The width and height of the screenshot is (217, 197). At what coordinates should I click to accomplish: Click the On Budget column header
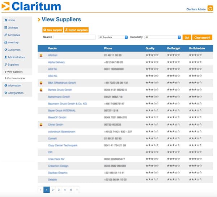pyautogui.click(x=174, y=48)
